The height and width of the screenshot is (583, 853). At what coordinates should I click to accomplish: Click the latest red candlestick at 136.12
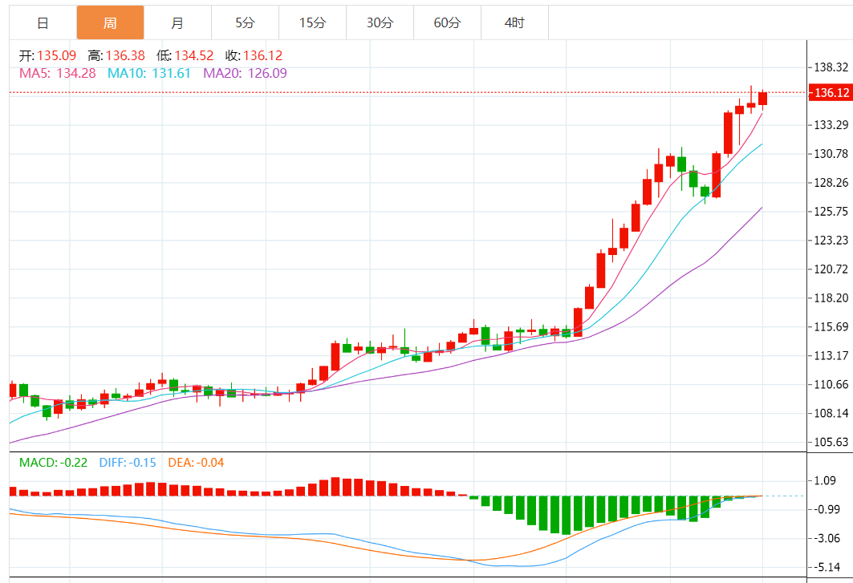point(762,99)
